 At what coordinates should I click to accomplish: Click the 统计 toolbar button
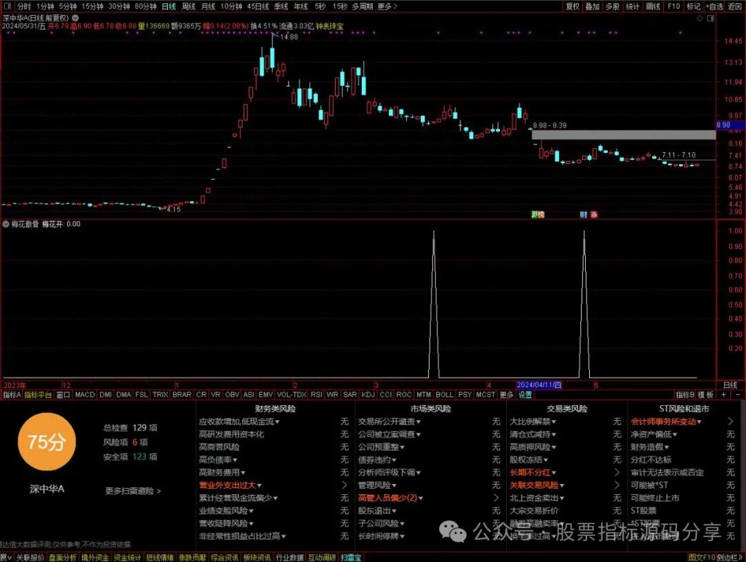coord(632,6)
